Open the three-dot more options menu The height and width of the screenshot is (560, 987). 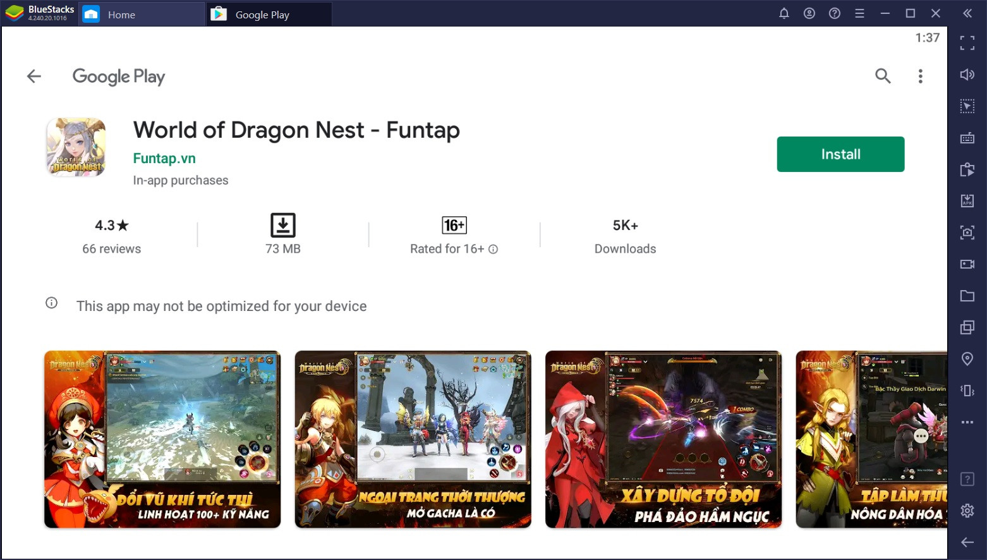point(920,76)
